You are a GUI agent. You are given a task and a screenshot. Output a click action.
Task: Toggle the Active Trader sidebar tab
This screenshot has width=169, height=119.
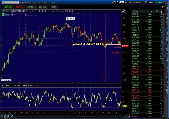pyautogui.click(x=167, y=37)
